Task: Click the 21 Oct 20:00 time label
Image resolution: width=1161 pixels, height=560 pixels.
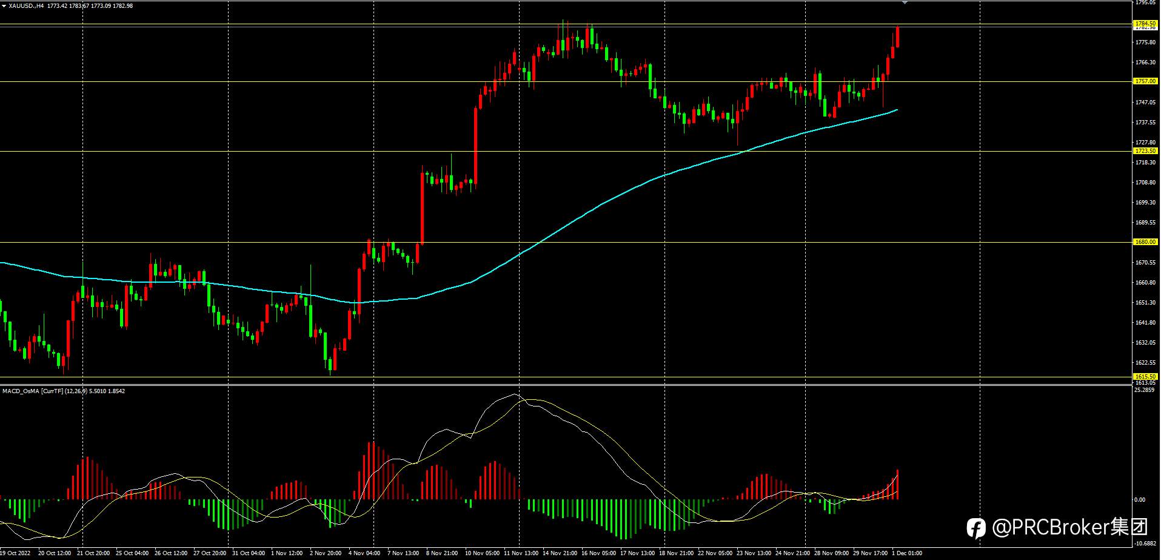Action: click(93, 553)
